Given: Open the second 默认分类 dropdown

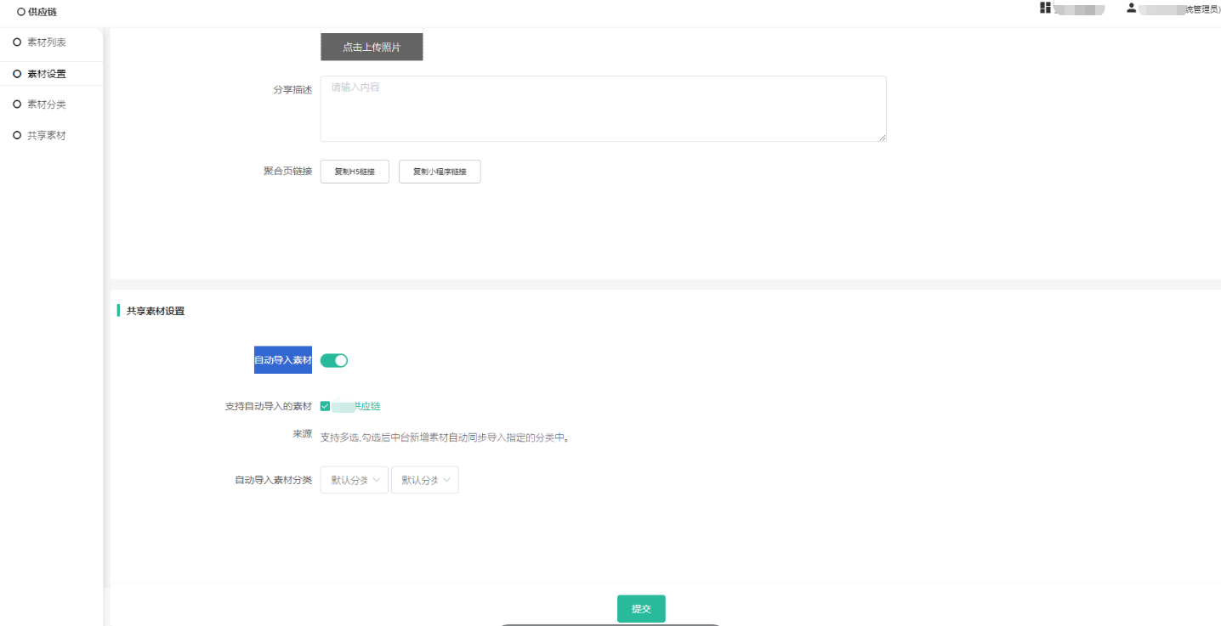Looking at the screenshot, I should 424,480.
